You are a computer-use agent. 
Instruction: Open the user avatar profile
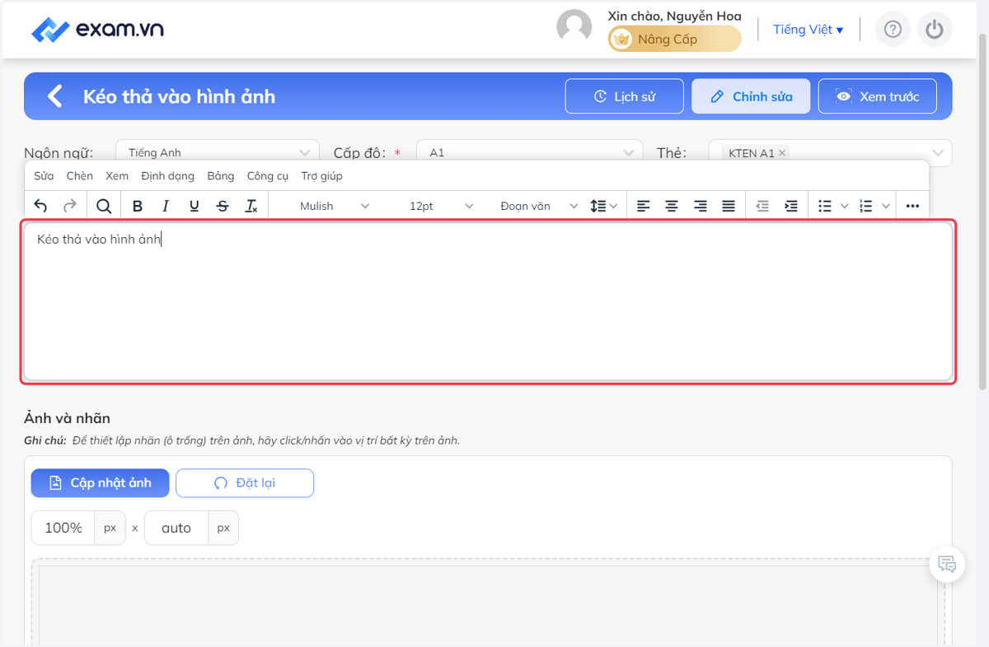[x=574, y=27]
